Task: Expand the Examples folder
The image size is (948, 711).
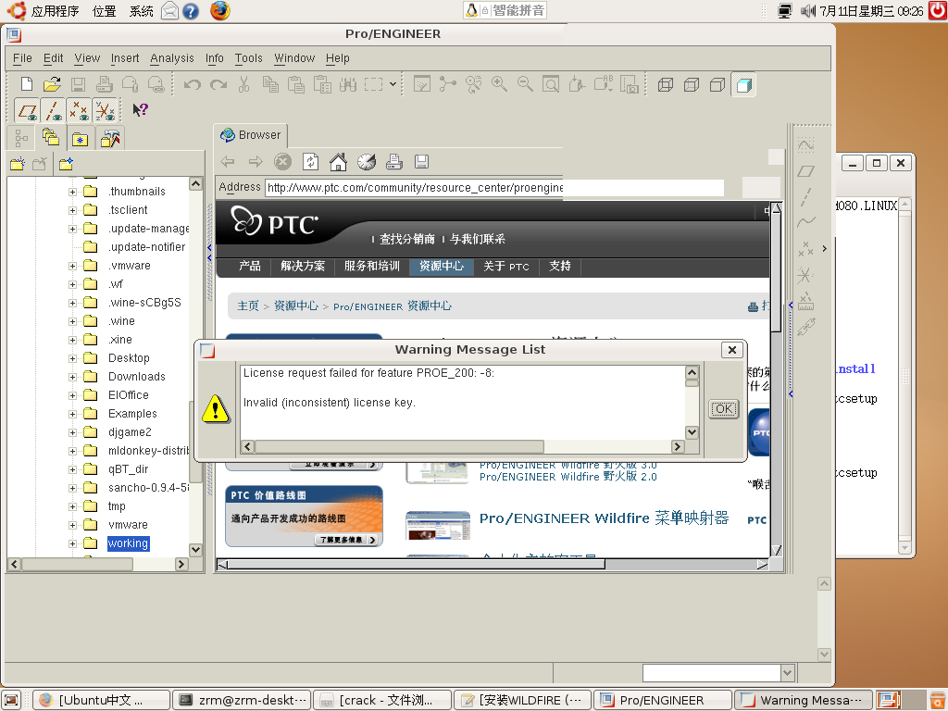Action: pos(72,414)
